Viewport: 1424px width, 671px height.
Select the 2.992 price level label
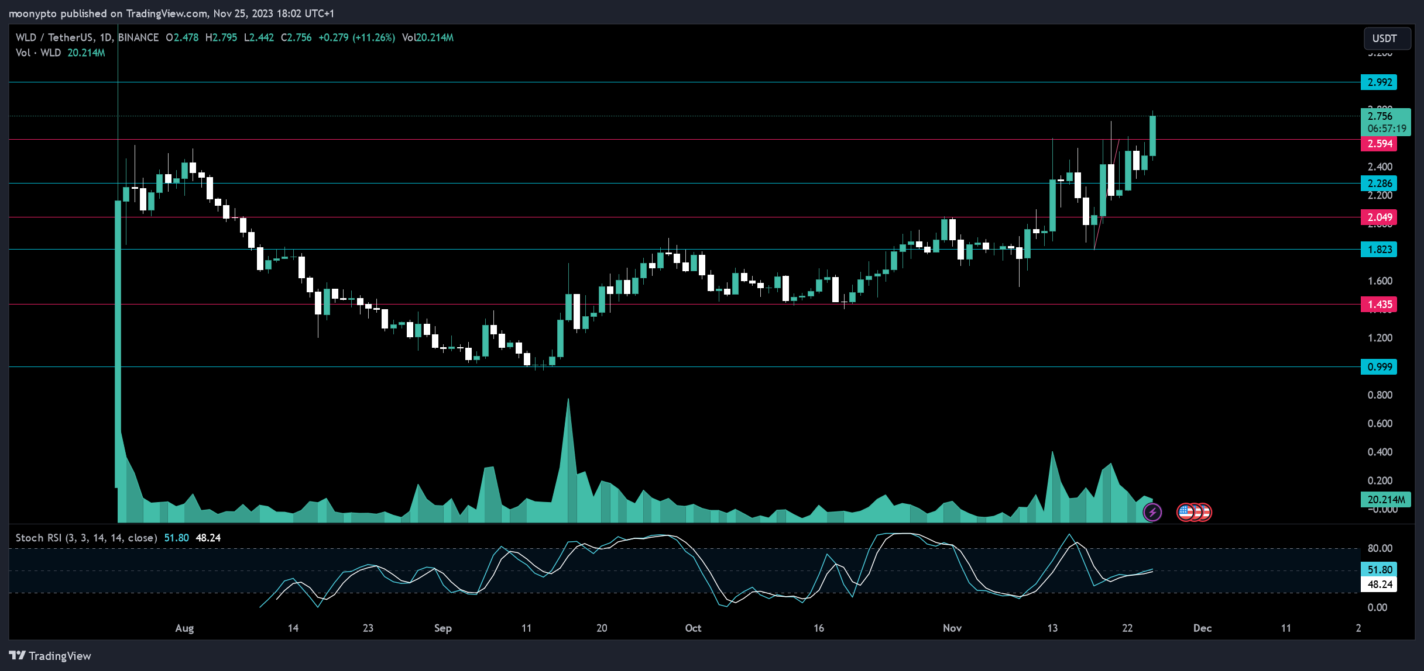coord(1379,82)
